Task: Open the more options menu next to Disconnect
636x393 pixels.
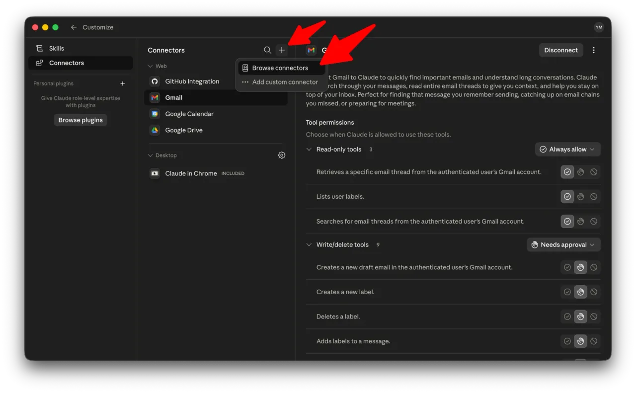Action: coord(594,50)
